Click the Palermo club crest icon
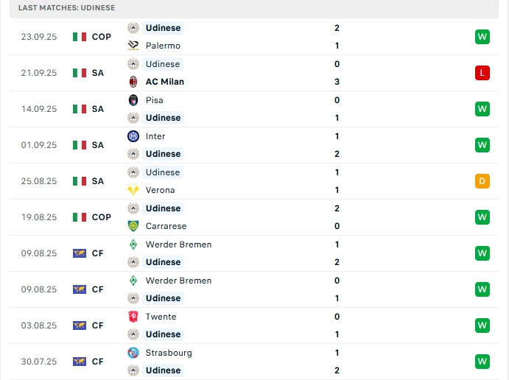Screen dimensions: 509x380 133,46
